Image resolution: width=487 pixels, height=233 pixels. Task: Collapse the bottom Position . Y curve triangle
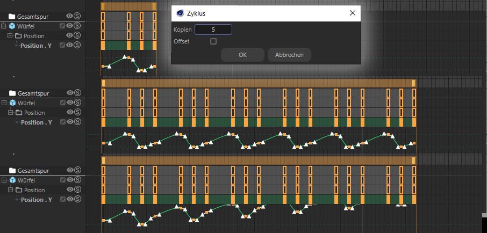click(17, 200)
